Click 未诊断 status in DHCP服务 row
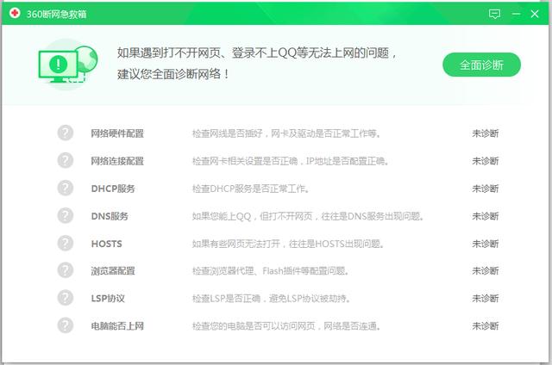Viewport: 552px width, 365px height. (485, 189)
